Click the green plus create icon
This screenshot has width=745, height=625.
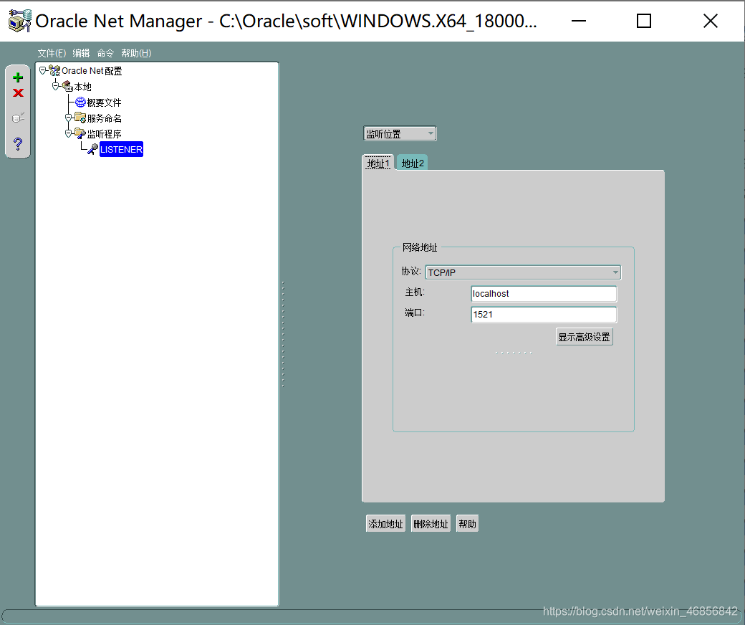pos(18,77)
